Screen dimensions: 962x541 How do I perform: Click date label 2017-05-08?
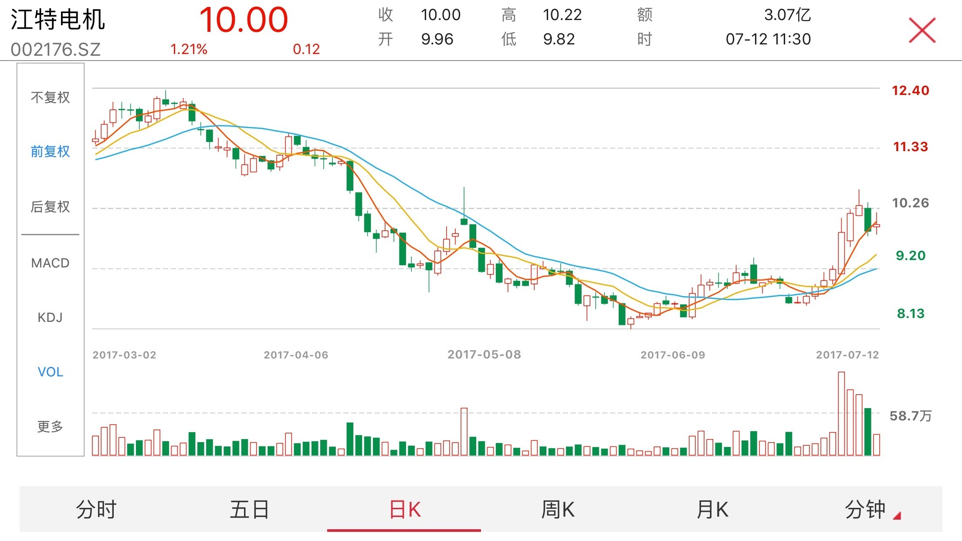(x=484, y=355)
